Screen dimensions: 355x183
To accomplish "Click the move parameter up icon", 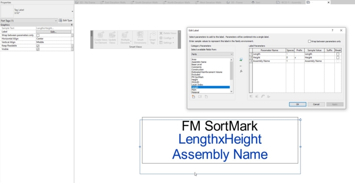I will (x=251, y=97).
